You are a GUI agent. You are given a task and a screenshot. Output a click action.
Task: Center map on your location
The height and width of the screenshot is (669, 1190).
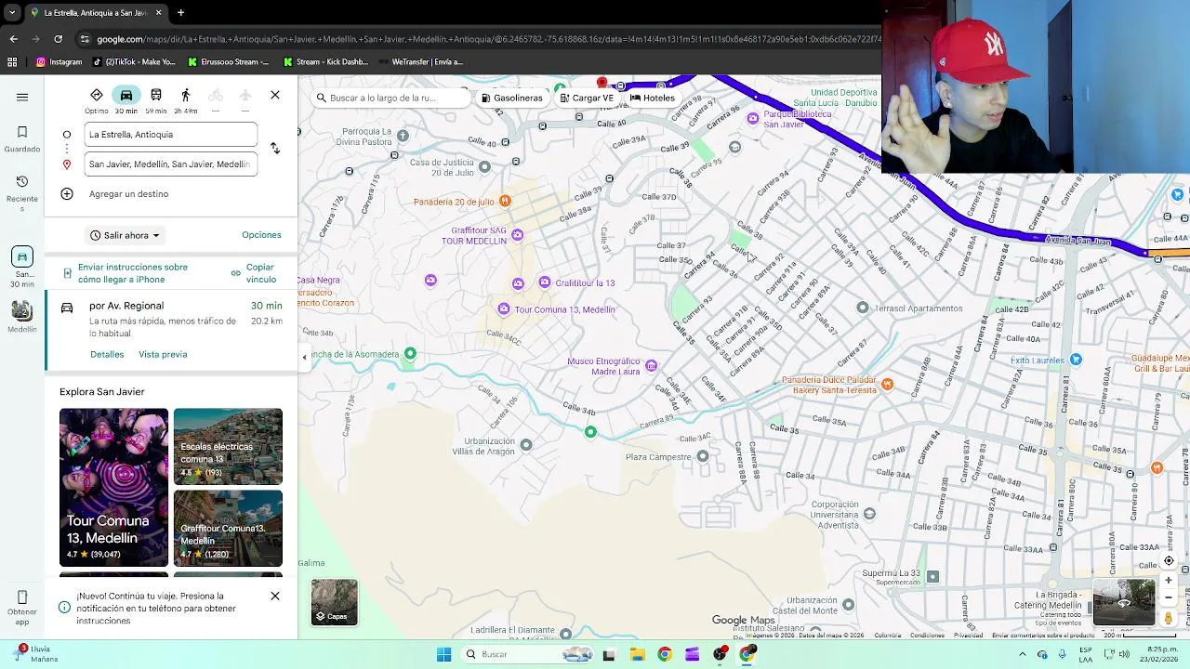1169,560
